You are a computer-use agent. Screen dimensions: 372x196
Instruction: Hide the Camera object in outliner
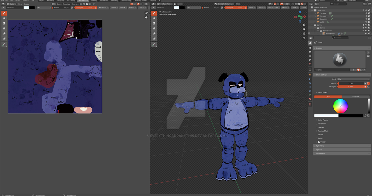366,13
